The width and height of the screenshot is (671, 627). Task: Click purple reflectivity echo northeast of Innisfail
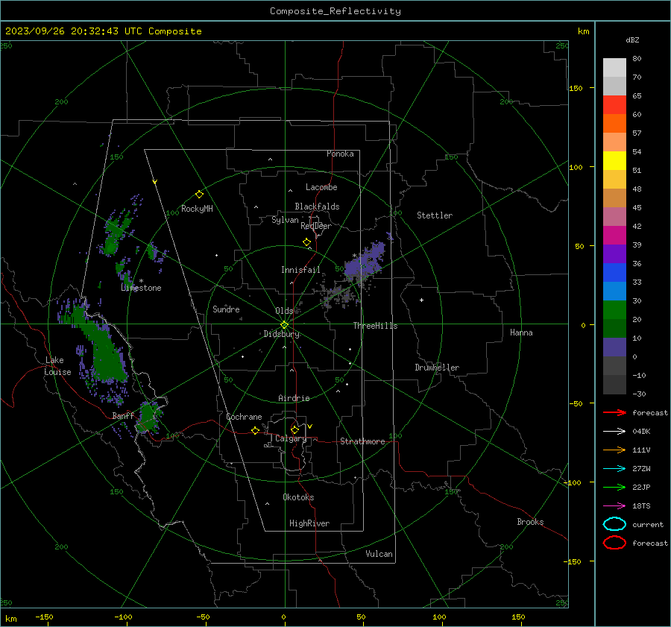pos(364,262)
